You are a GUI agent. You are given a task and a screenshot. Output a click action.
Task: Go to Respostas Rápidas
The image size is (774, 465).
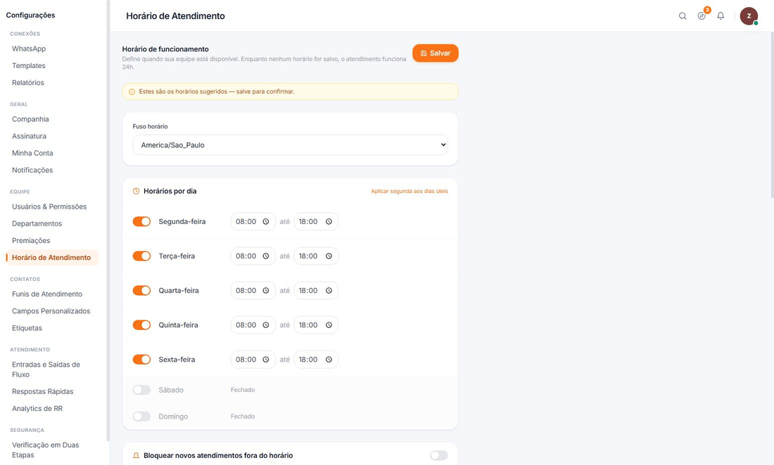(x=43, y=392)
